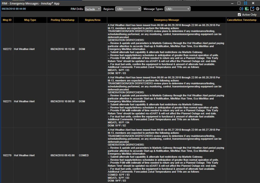
Task: Click the 08.27.2018 alert message text
Action: coord(166,155)
